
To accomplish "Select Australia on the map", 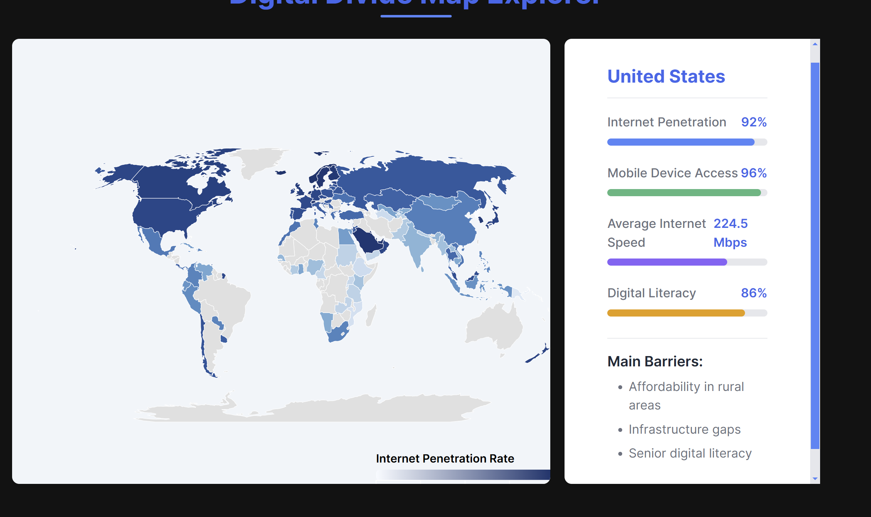I will pos(495,326).
